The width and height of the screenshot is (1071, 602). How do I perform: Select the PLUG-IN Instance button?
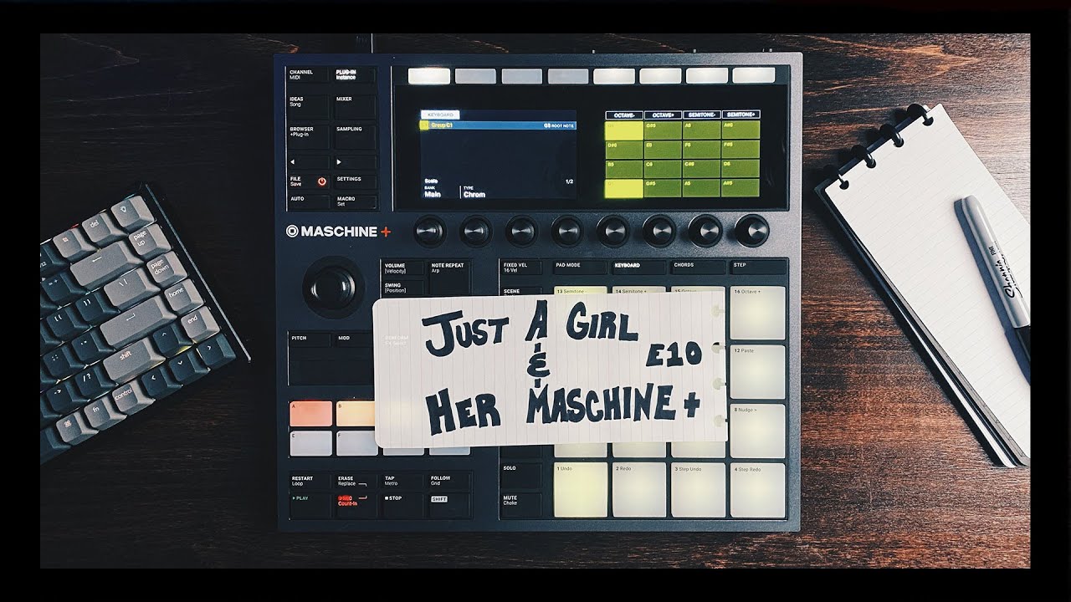356,76
